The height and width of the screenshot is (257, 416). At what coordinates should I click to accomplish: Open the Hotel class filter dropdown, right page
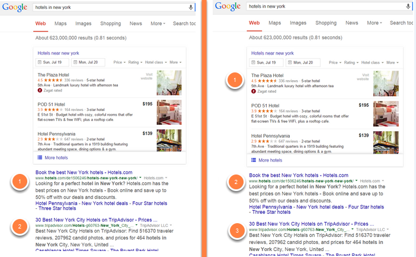372,62
